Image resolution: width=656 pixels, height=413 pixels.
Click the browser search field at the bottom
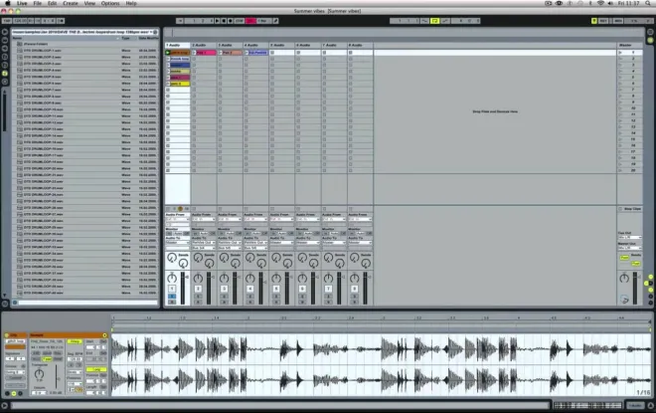tap(87, 303)
